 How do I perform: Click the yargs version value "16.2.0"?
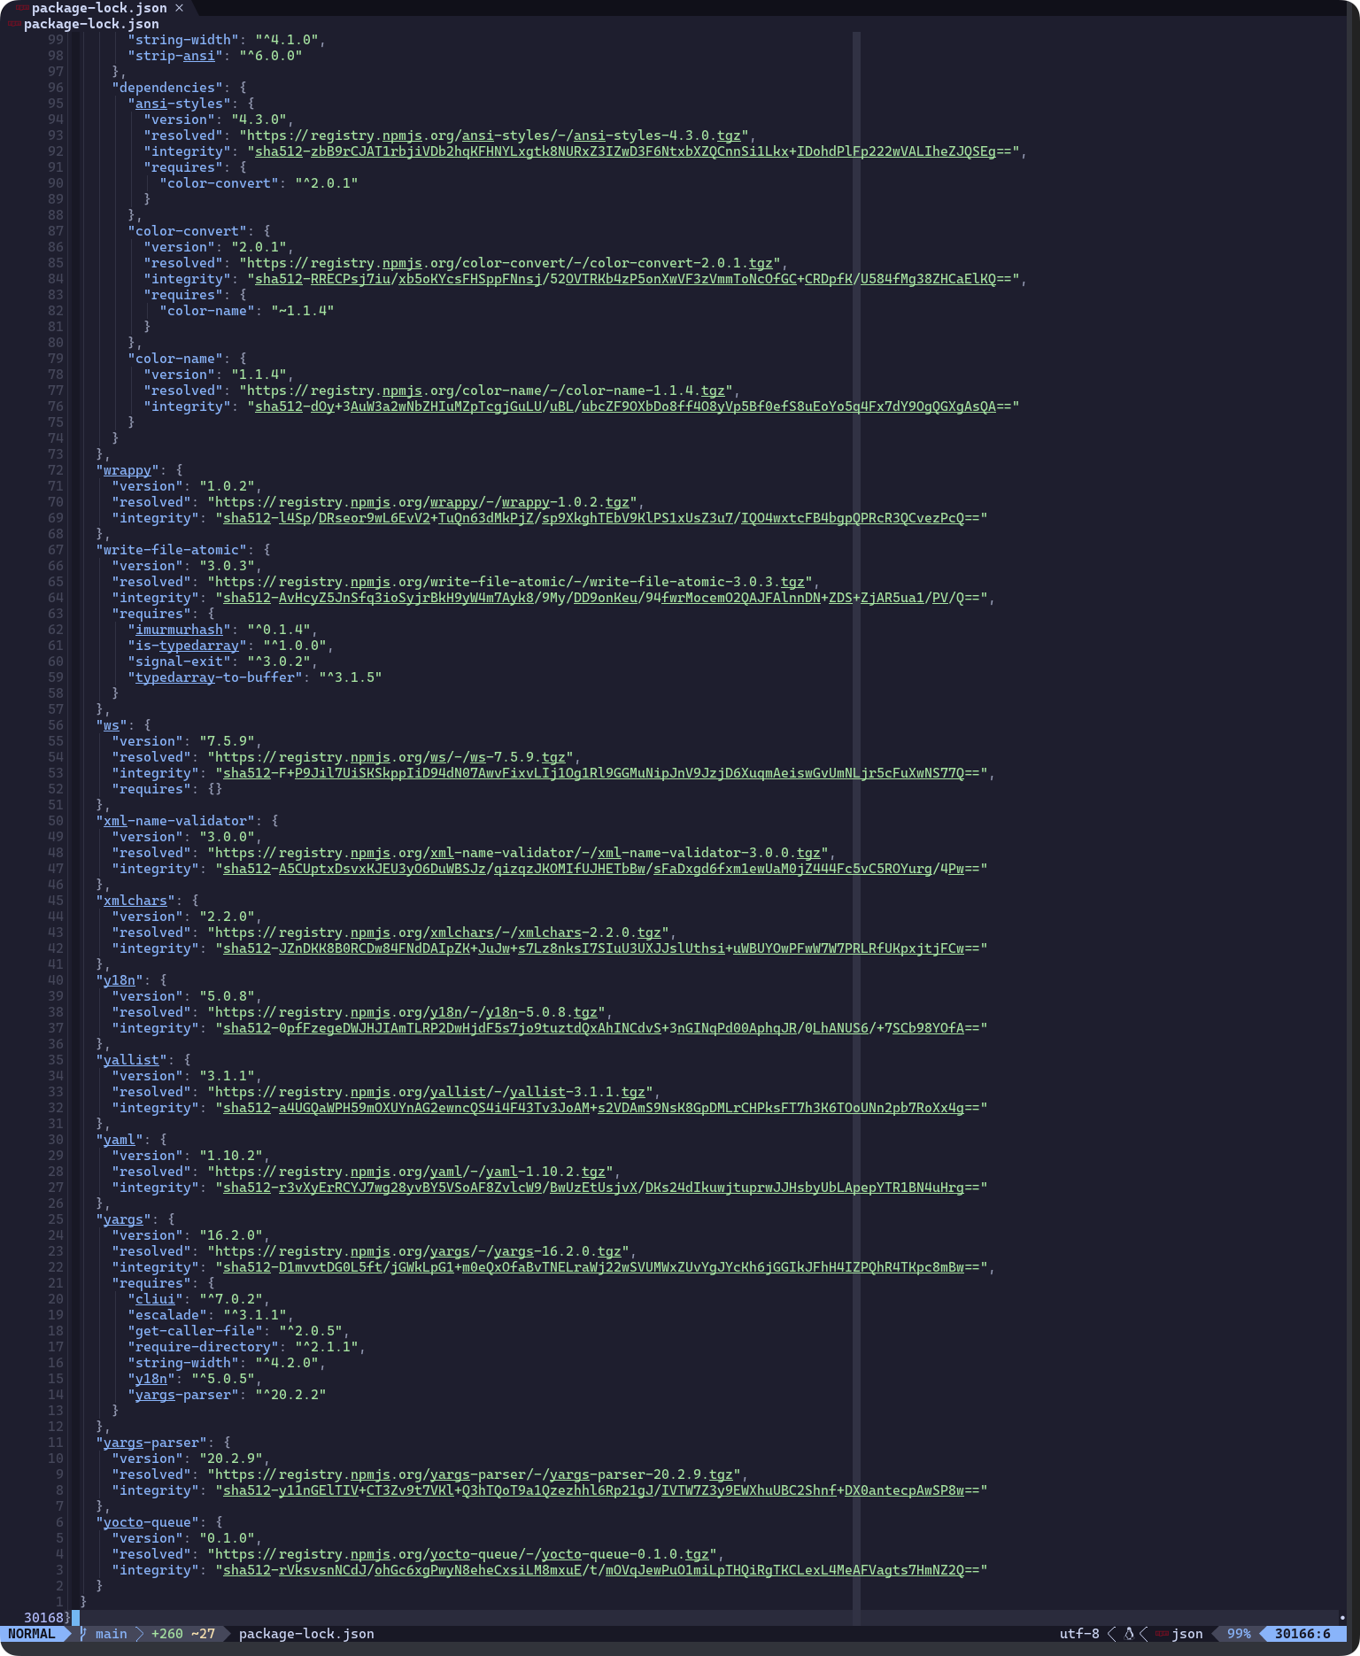point(230,1235)
